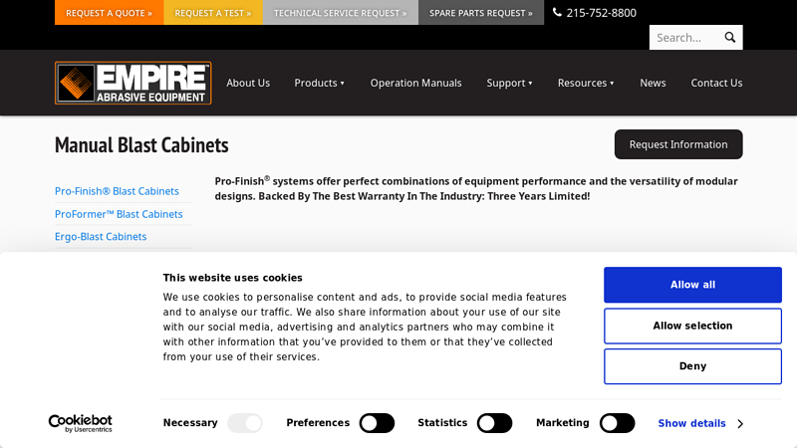Enable the Statistics cookie switch
This screenshot has width=797, height=448.
pyautogui.click(x=494, y=423)
